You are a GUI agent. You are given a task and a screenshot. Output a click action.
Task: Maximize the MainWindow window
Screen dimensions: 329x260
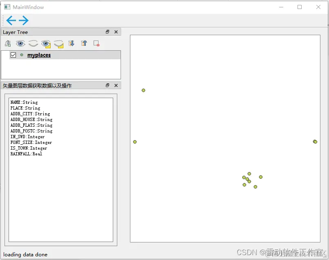pos(300,7)
